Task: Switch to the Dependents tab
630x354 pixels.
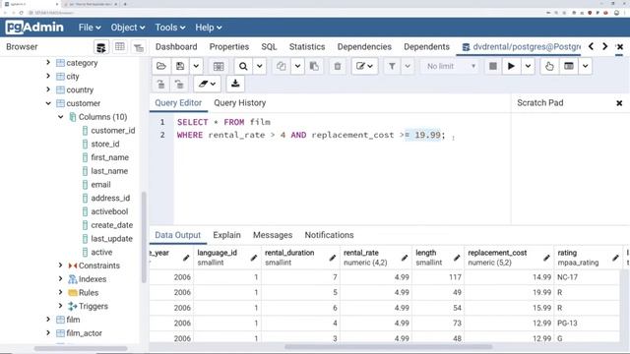Action: click(426, 47)
